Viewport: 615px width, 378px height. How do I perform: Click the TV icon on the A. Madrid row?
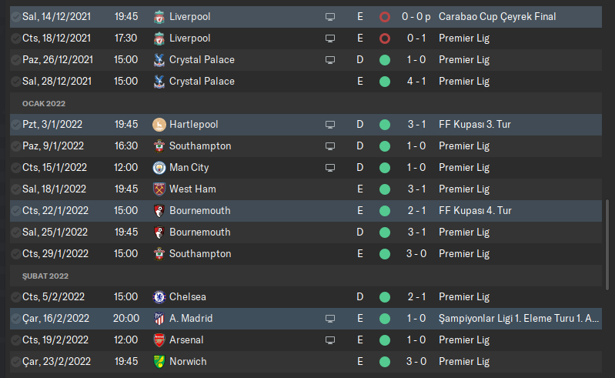click(330, 318)
